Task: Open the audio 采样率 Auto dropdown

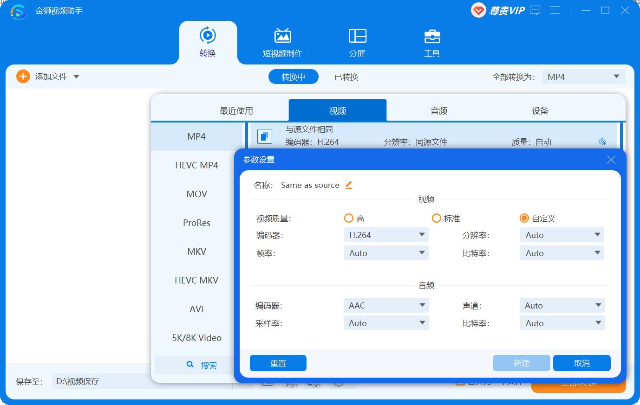Action: click(x=386, y=323)
